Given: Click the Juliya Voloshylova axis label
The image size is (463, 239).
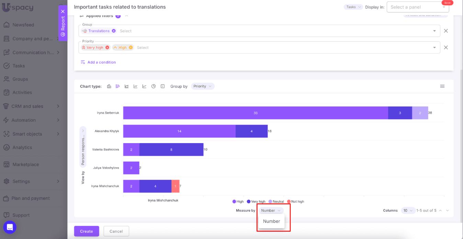Looking at the screenshot, I should coord(106,168).
